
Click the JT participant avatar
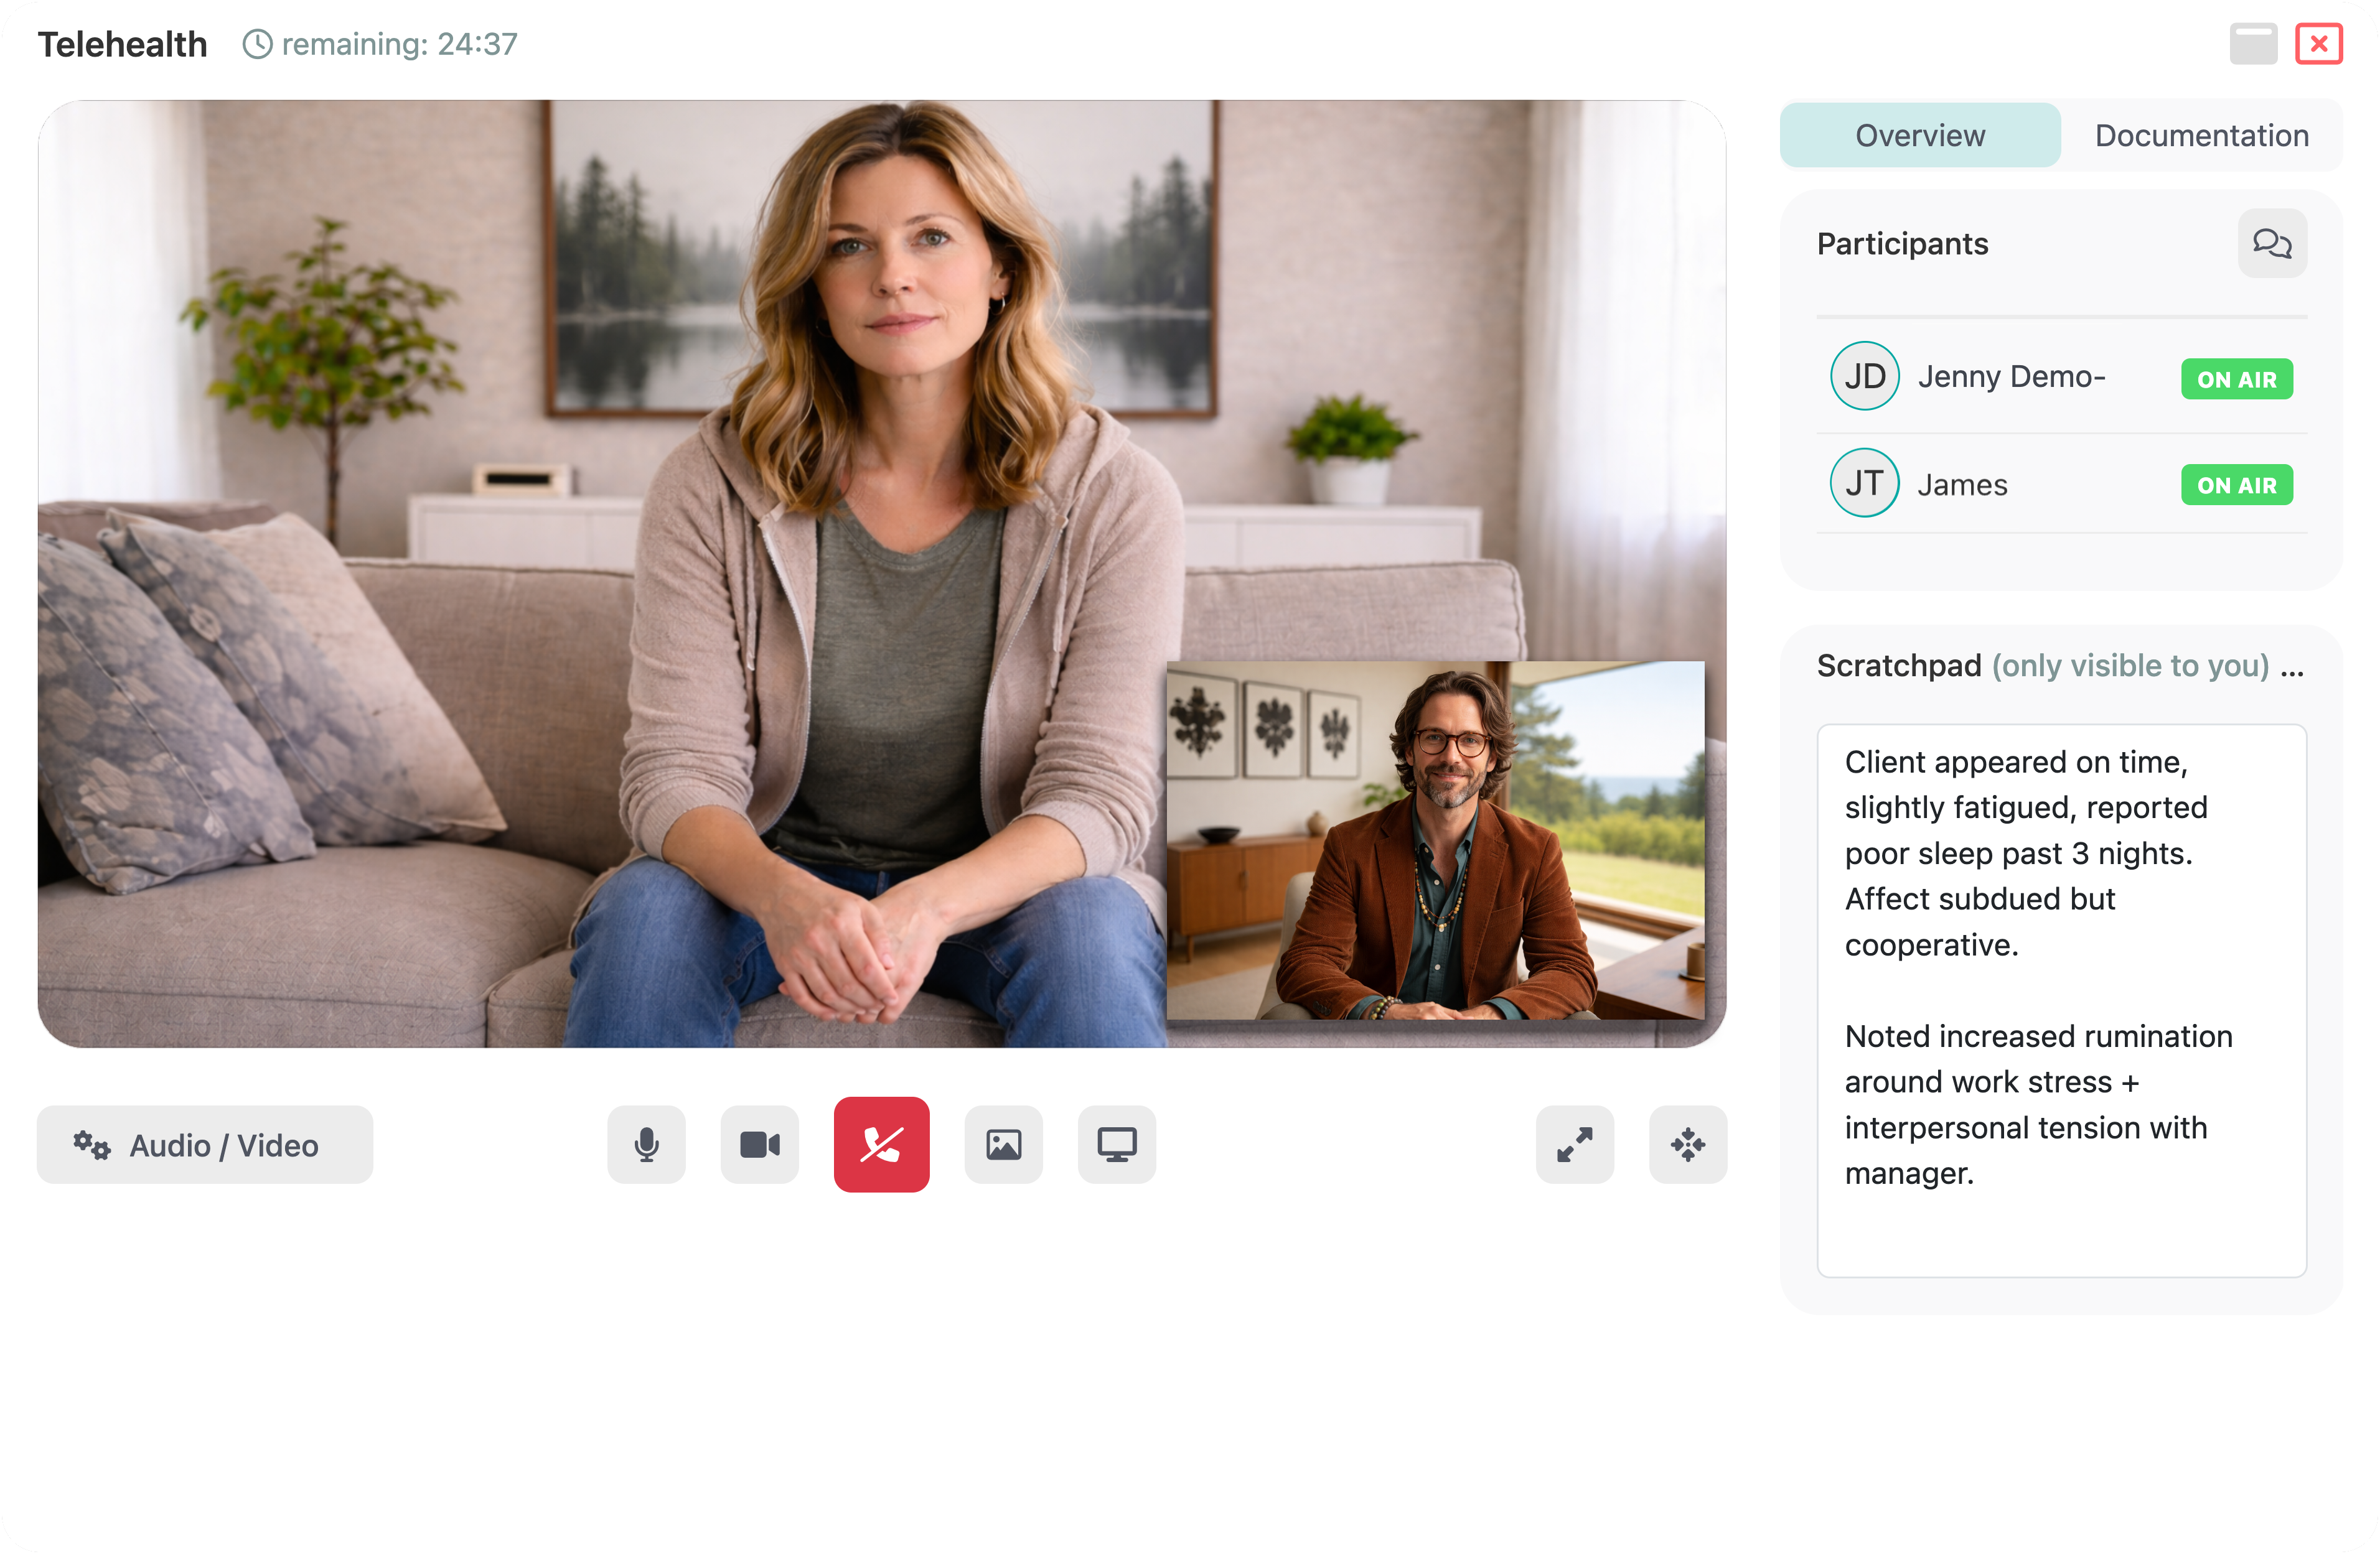(x=1864, y=483)
